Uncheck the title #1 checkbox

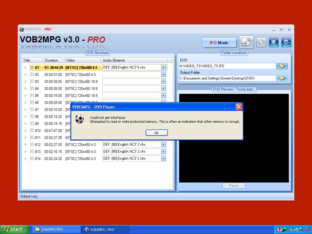pyautogui.click(x=32, y=67)
